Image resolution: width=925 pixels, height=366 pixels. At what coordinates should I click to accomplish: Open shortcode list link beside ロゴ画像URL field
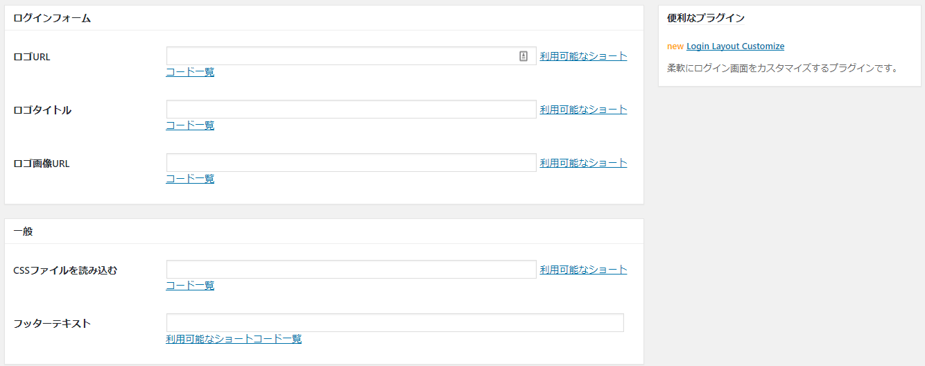click(583, 163)
